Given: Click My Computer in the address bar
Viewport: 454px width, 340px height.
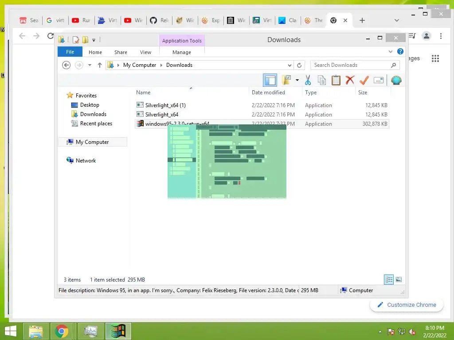Looking at the screenshot, I should pos(140,65).
